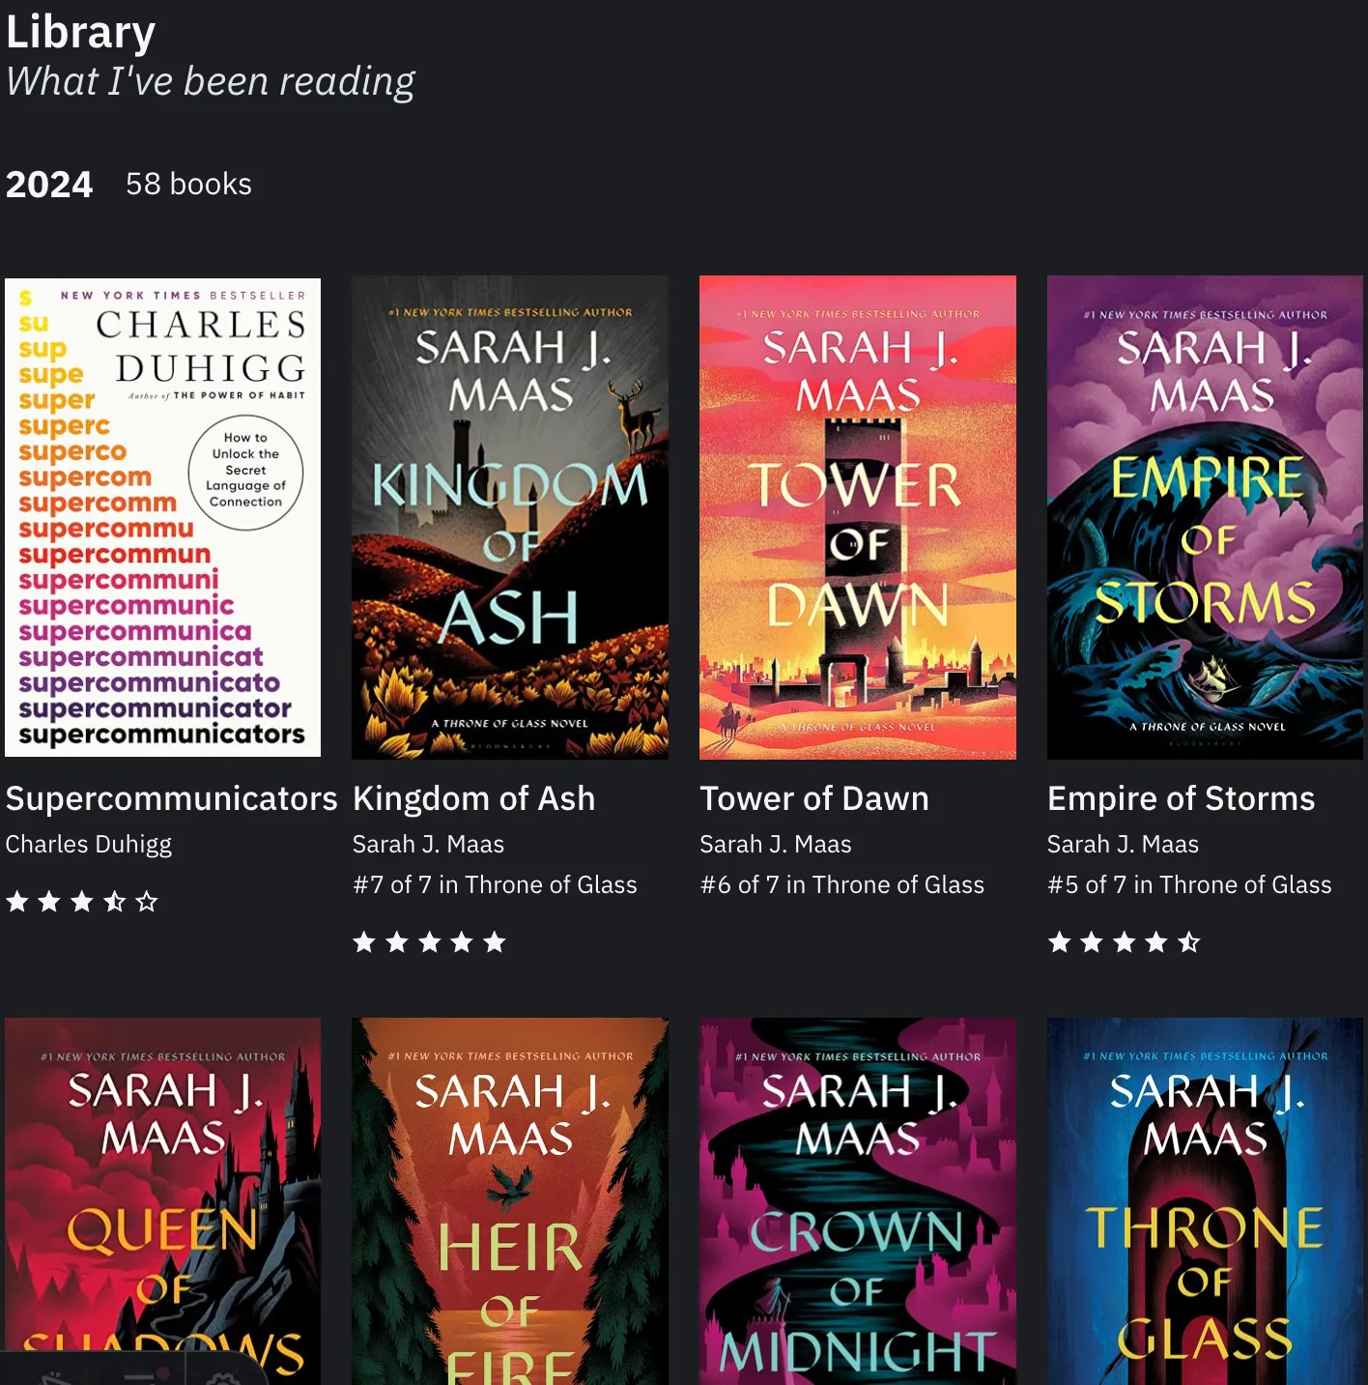Click the half star in Supercommunicators rating
Screen dimensions: 1368x1385
[114, 902]
